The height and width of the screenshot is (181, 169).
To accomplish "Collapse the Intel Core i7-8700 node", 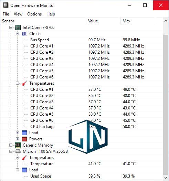I will 11,28.
